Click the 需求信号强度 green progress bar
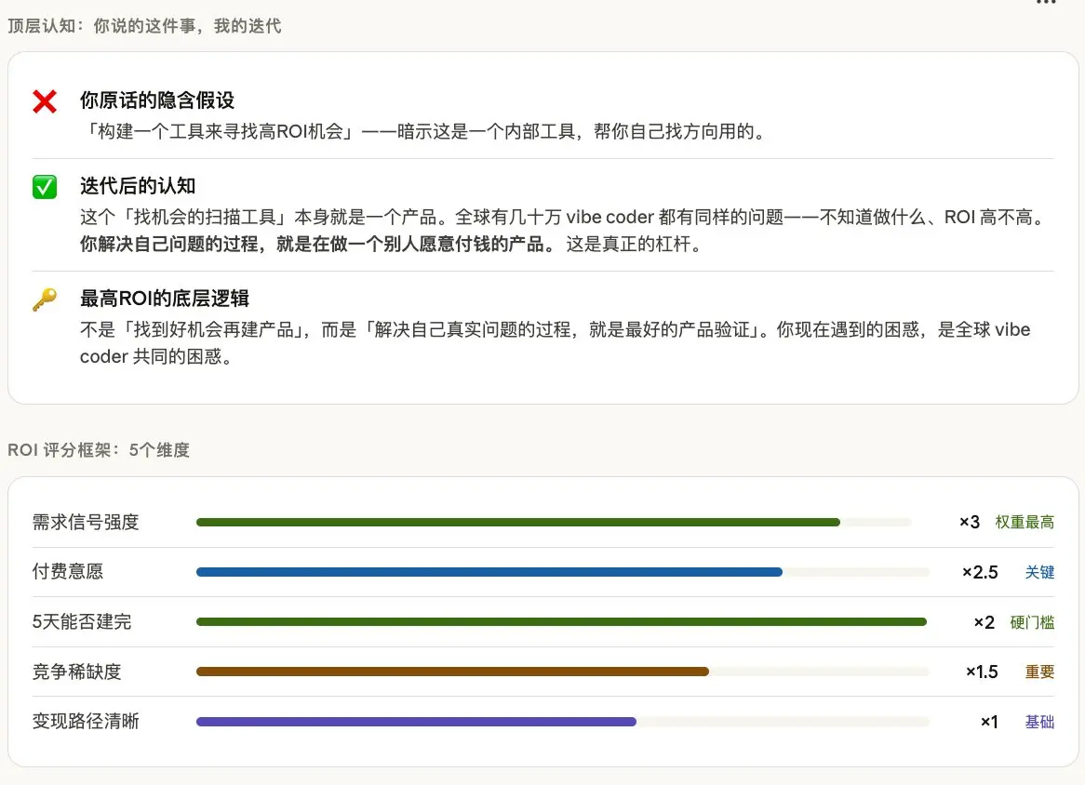 tap(554, 522)
